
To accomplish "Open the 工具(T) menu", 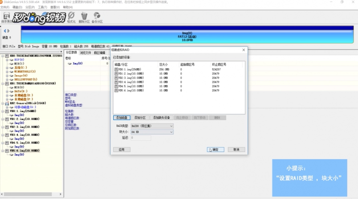I will coord(42,7).
